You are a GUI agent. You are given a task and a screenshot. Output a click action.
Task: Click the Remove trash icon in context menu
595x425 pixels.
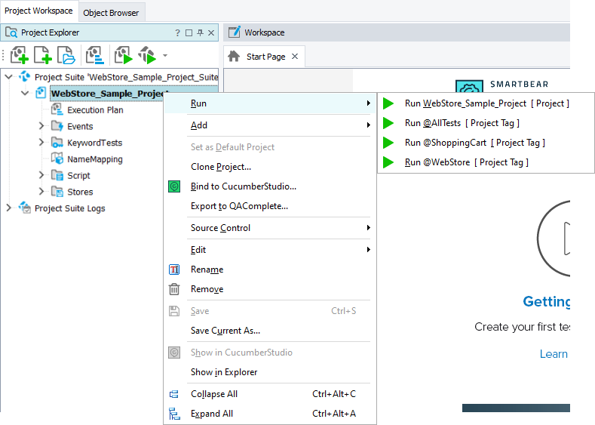pos(174,289)
